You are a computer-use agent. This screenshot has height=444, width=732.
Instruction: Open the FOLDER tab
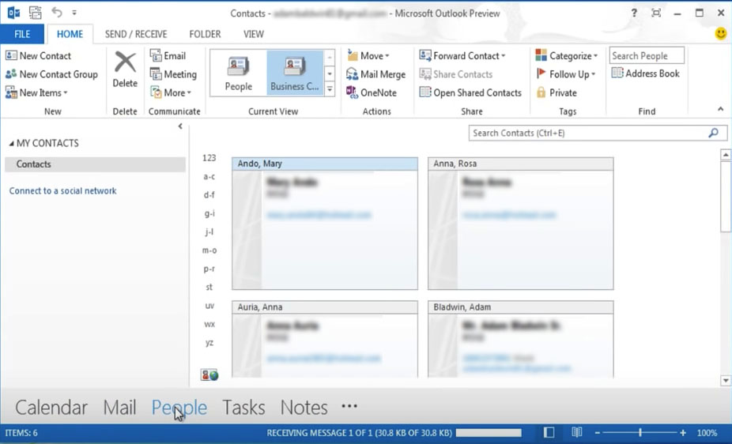coord(205,34)
